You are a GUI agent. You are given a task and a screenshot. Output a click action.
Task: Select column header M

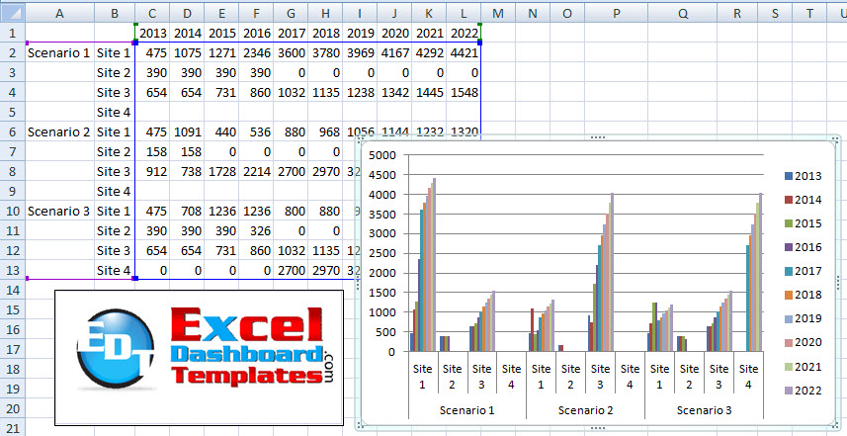498,12
